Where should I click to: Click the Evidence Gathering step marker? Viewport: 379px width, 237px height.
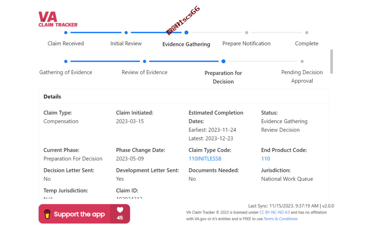pos(186,33)
